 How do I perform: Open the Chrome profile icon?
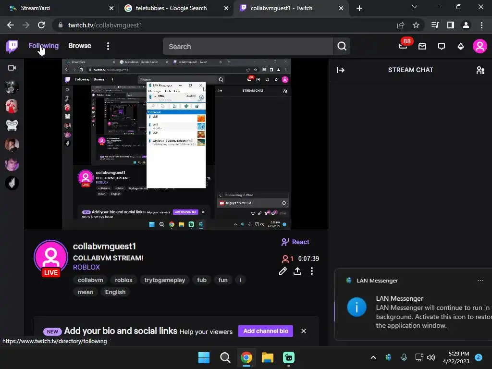click(x=466, y=25)
